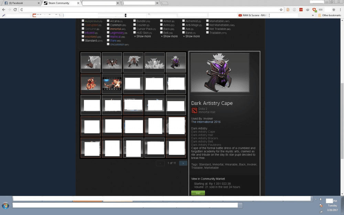Click the page vertical scrollbar
This screenshot has height=215, width=344.
[x=342, y=121]
